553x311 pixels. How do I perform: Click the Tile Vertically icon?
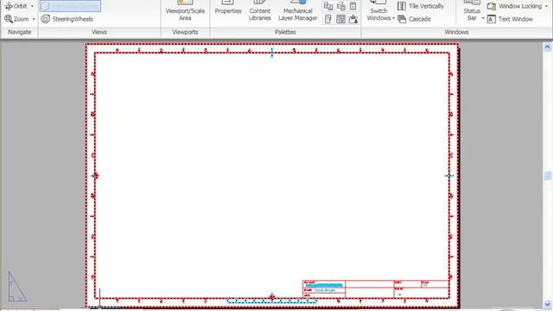(402, 6)
